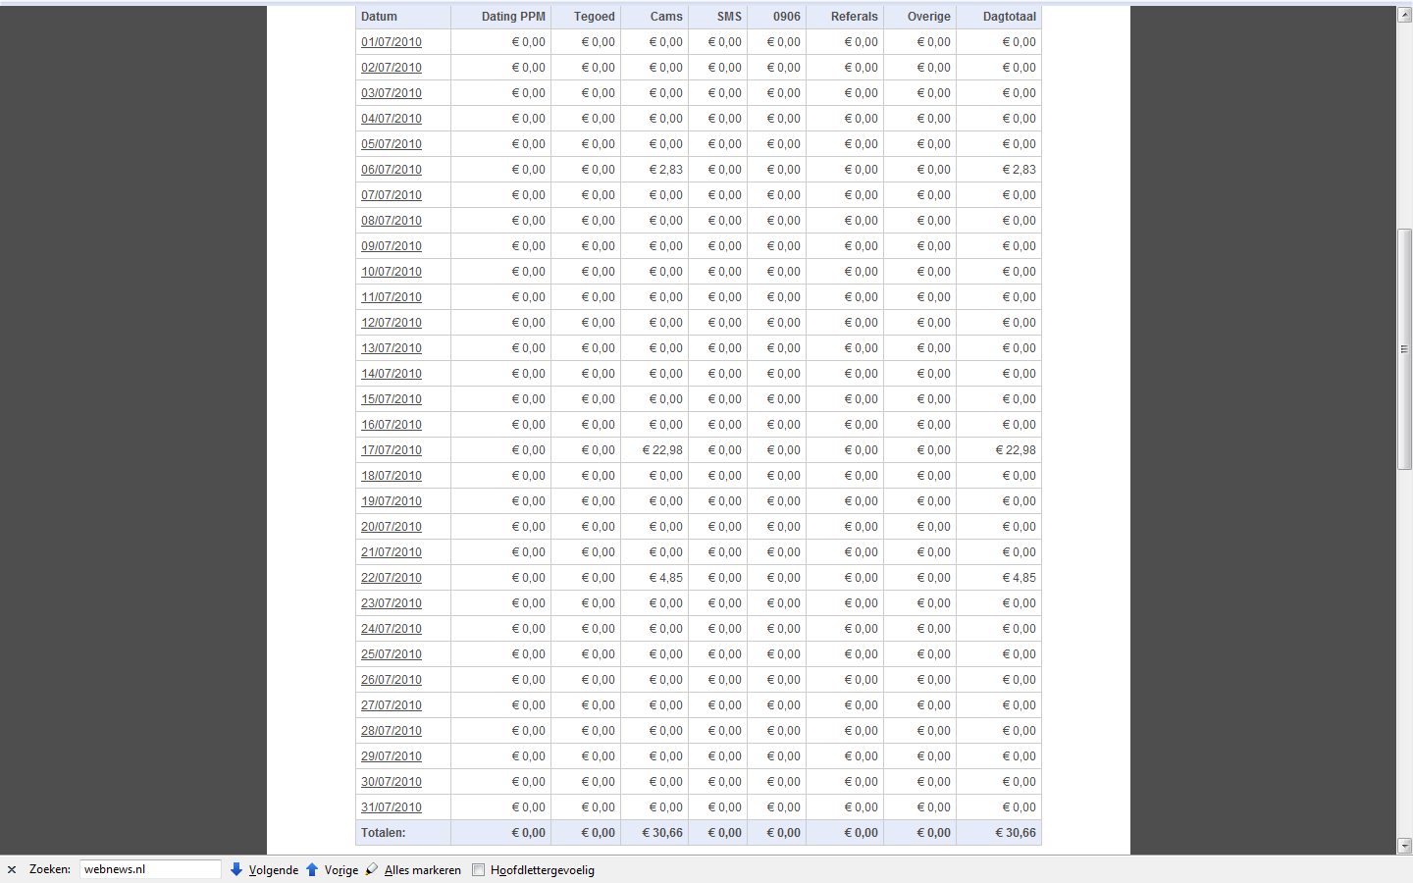The height and width of the screenshot is (883, 1413).
Task: Click the blue up arrow Vorige icon
Action: [312, 869]
